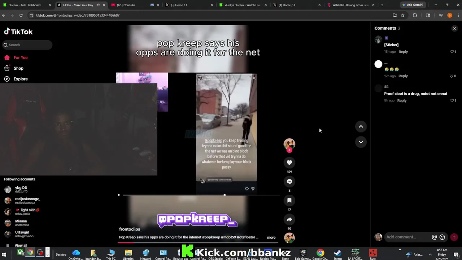Click the TikTok search field
This screenshot has height=260, width=462.
point(26,45)
